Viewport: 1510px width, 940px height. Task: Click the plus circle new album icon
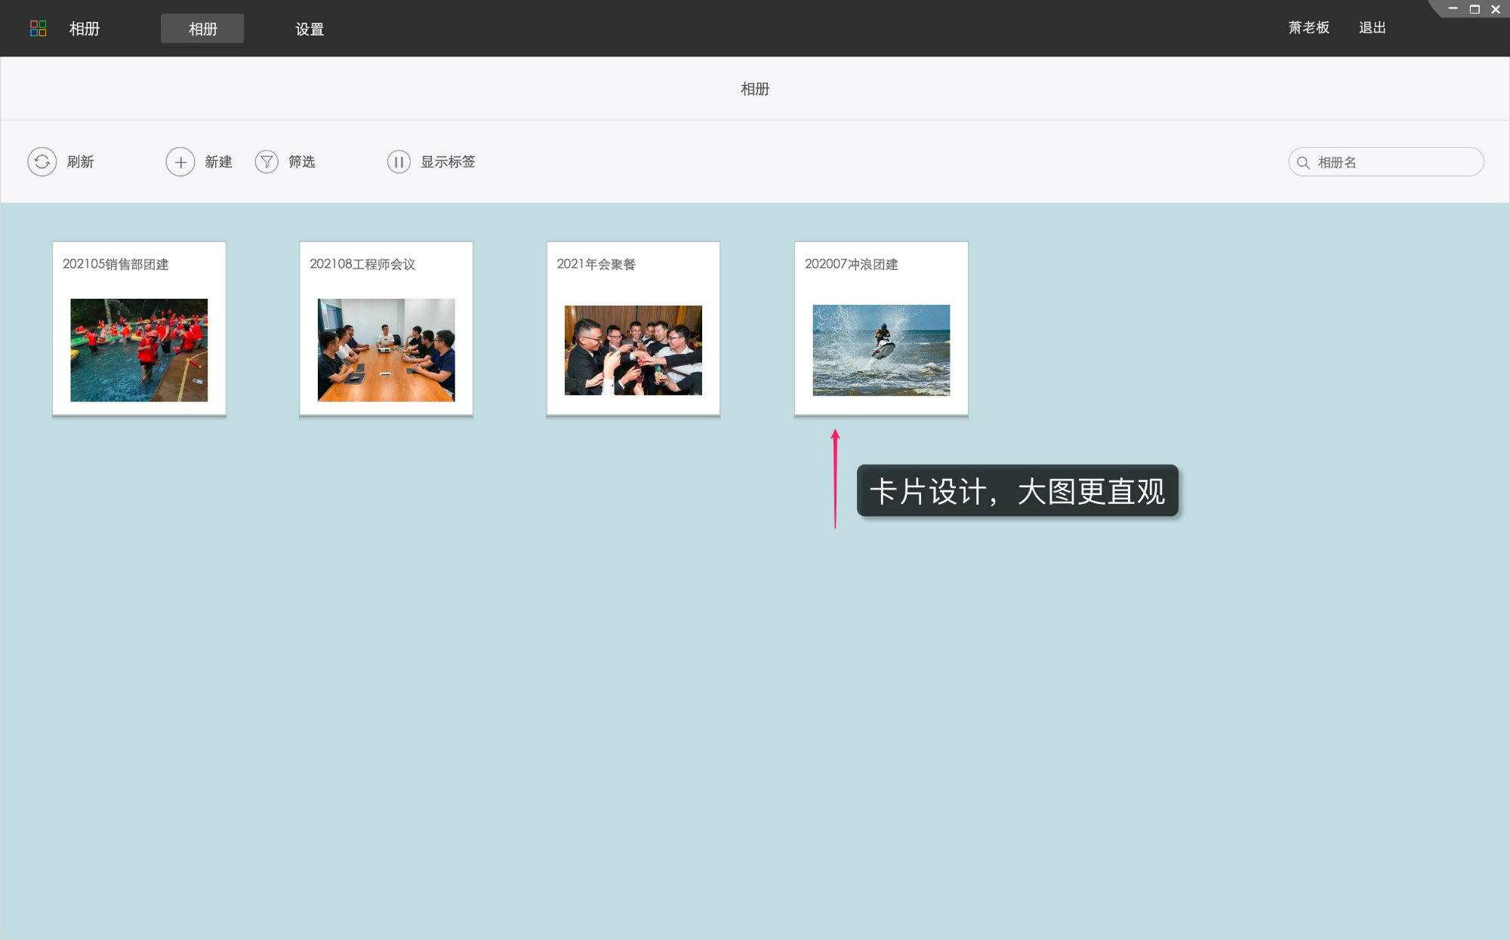point(180,161)
